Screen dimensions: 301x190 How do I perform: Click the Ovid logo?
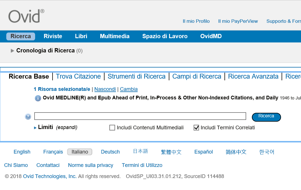click(26, 16)
